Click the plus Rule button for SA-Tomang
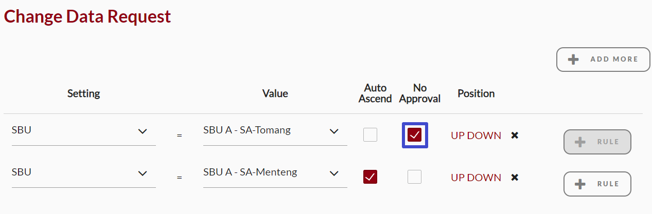Image resolution: width=652 pixels, height=214 pixels. 597,142
